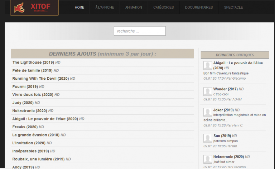Open La grande évasion (2018) link

36,135
